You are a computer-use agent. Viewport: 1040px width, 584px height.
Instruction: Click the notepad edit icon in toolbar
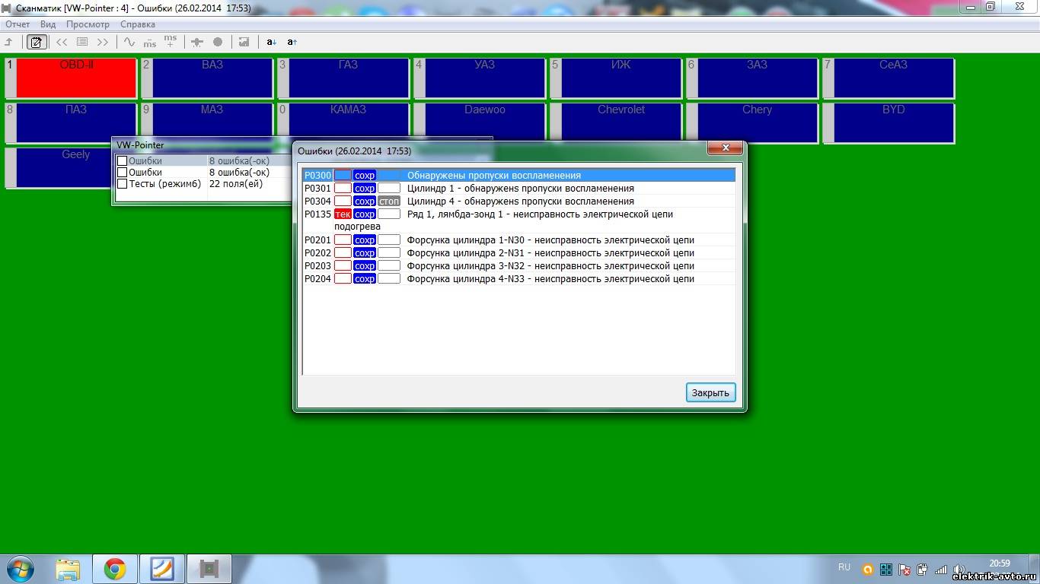[x=36, y=42]
